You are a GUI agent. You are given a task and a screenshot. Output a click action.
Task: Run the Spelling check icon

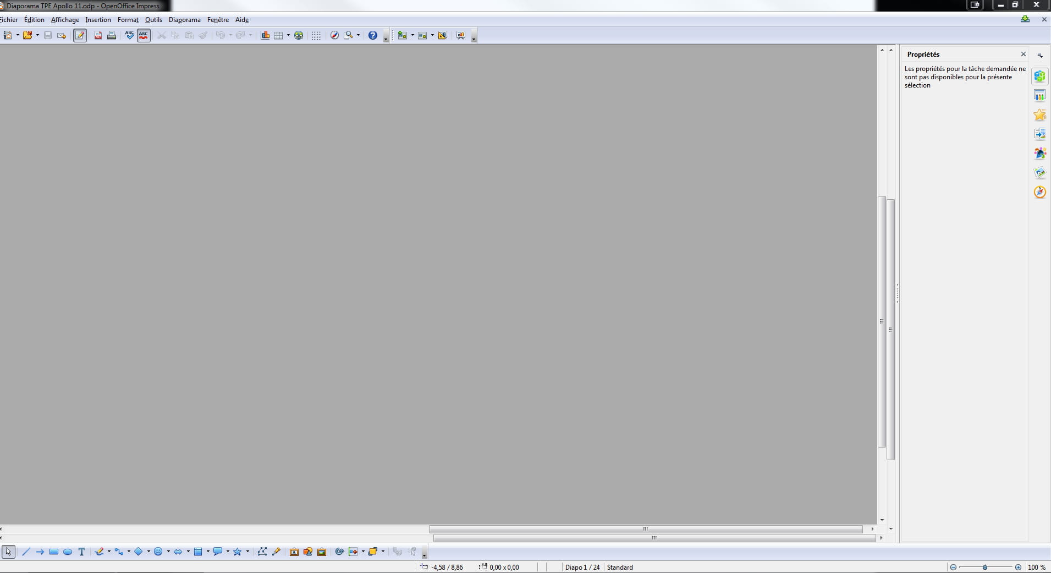(130, 35)
